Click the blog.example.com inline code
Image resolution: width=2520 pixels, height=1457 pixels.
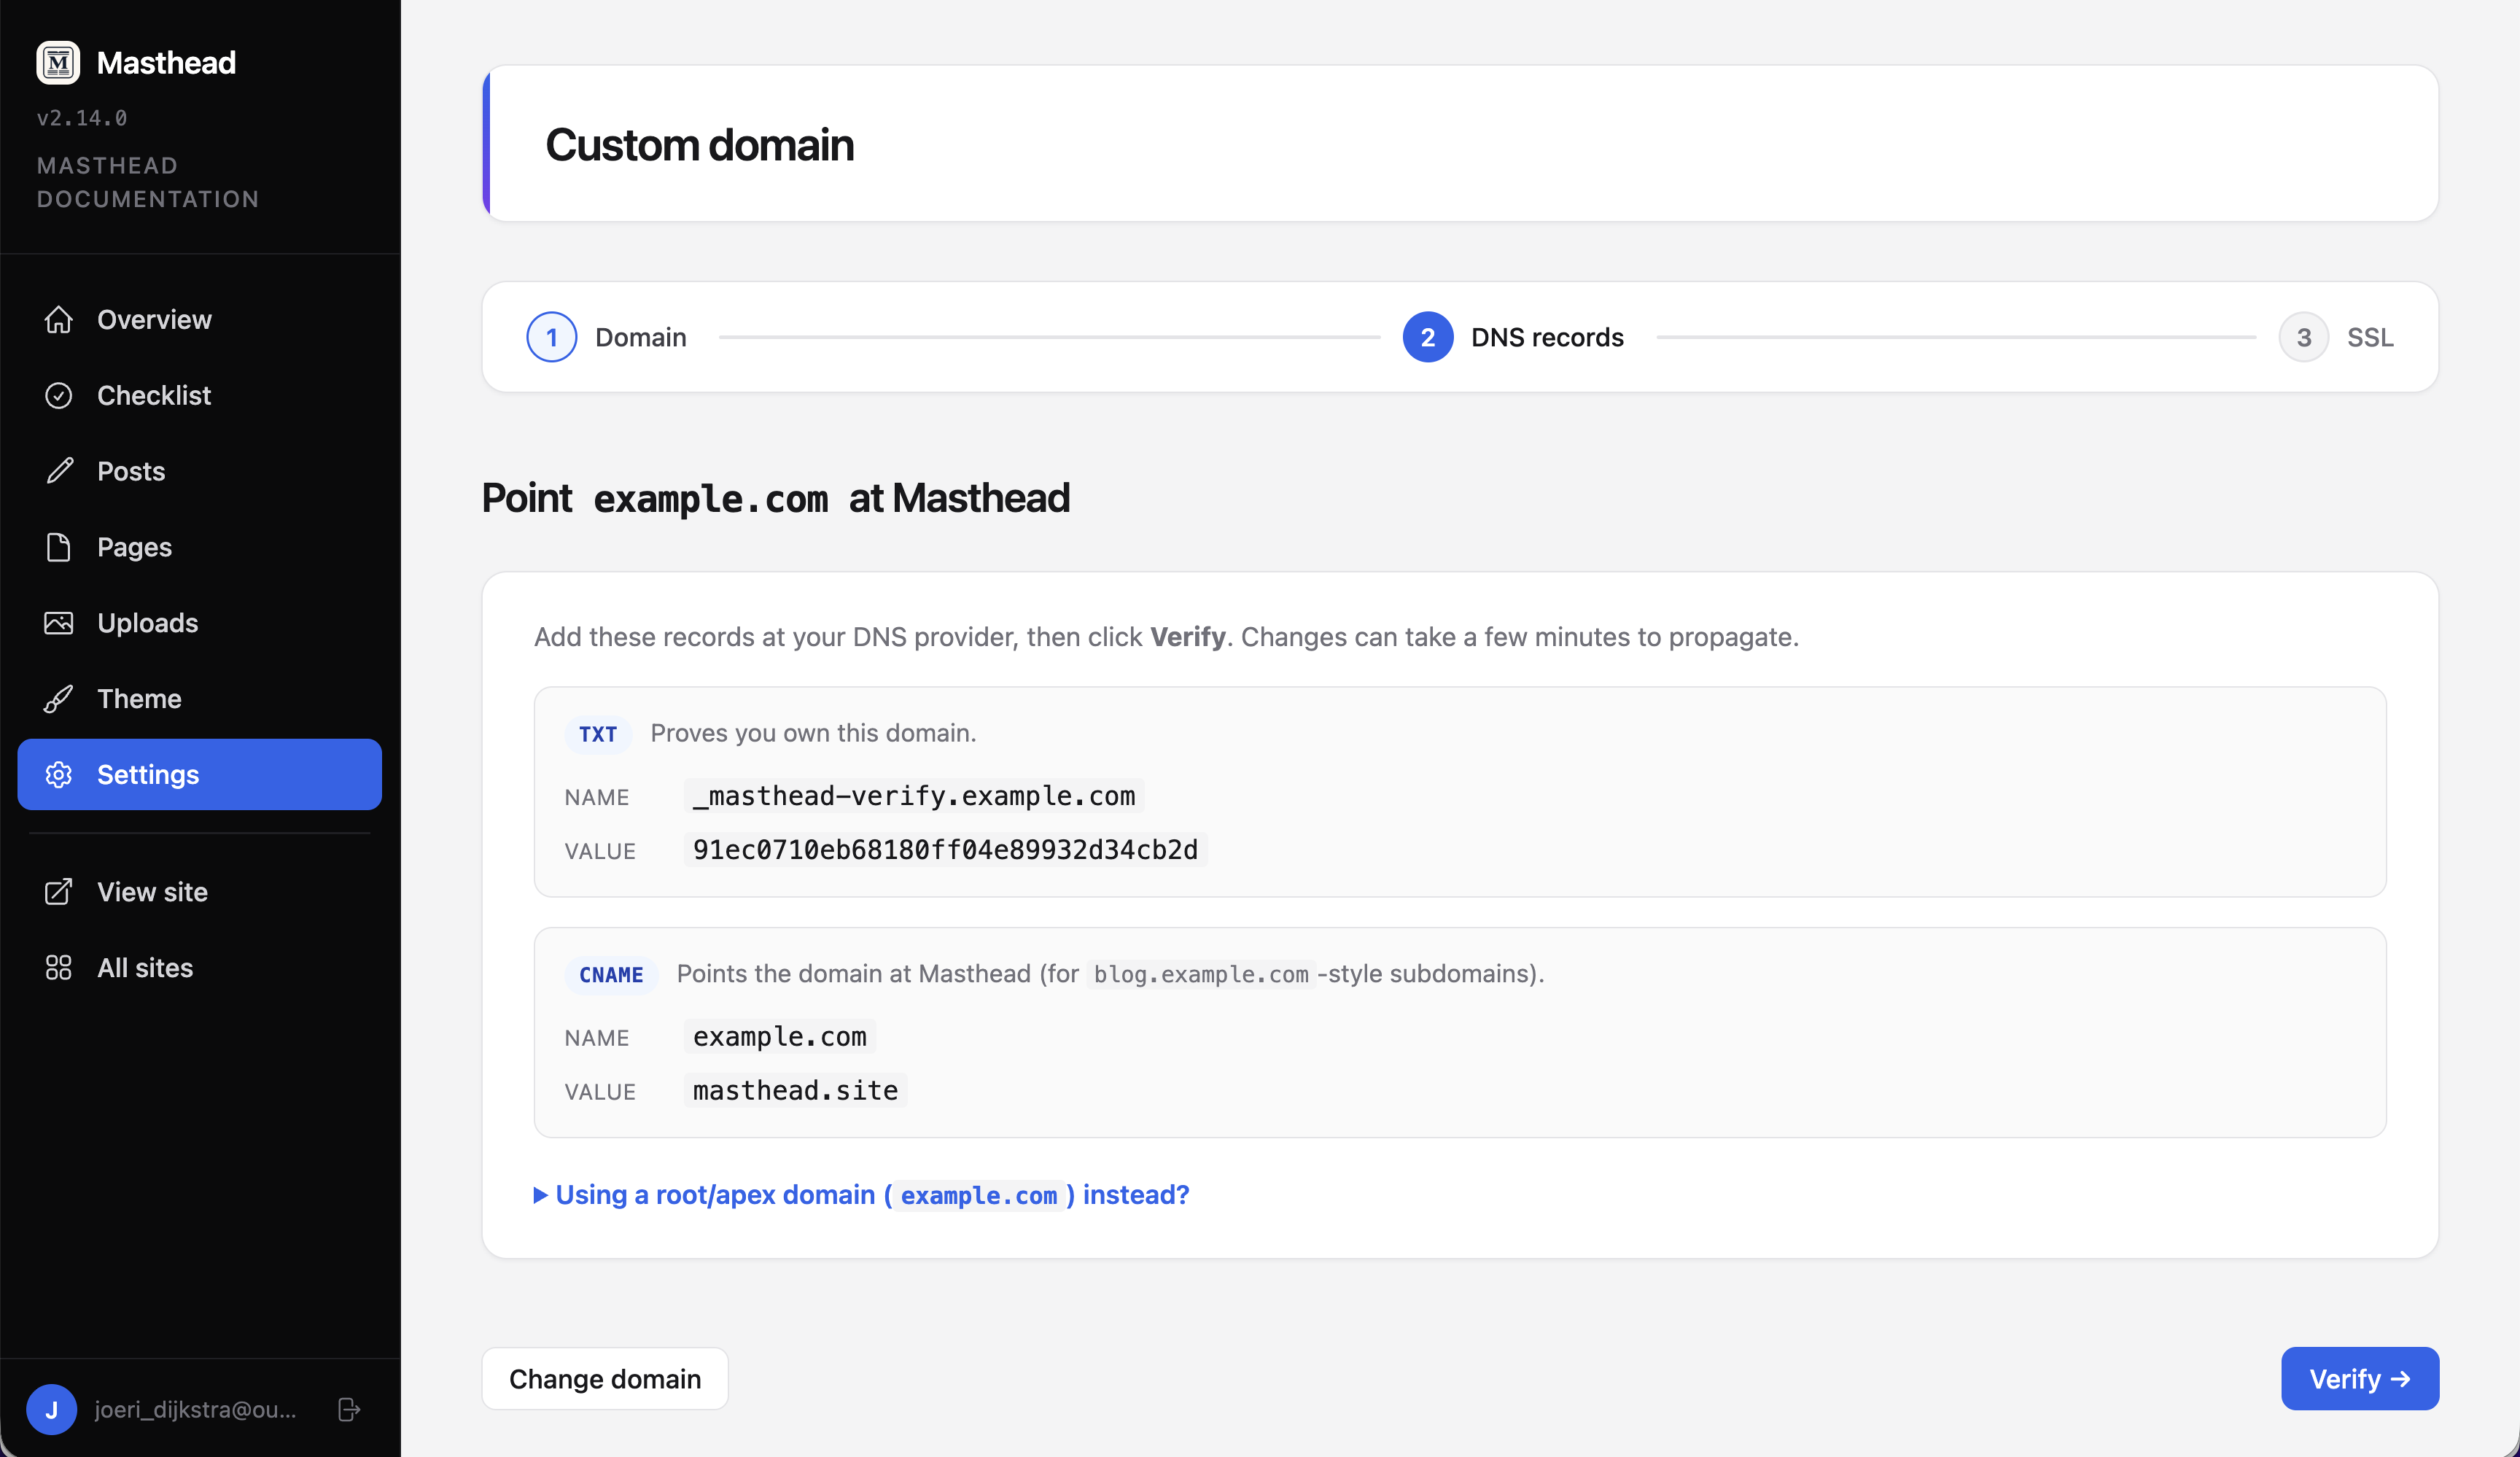(x=1201, y=975)
